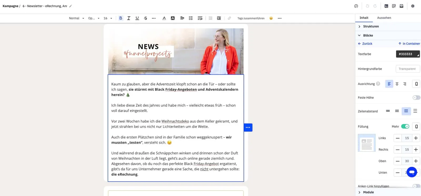Open the Normal paragraph style dropdown
Screen dimensions: 421x196
pos(76,18)
